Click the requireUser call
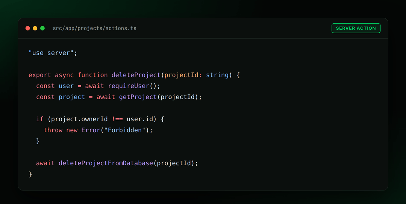The width and height of the screenshot is (406, 204). click(x=129, y=86)
